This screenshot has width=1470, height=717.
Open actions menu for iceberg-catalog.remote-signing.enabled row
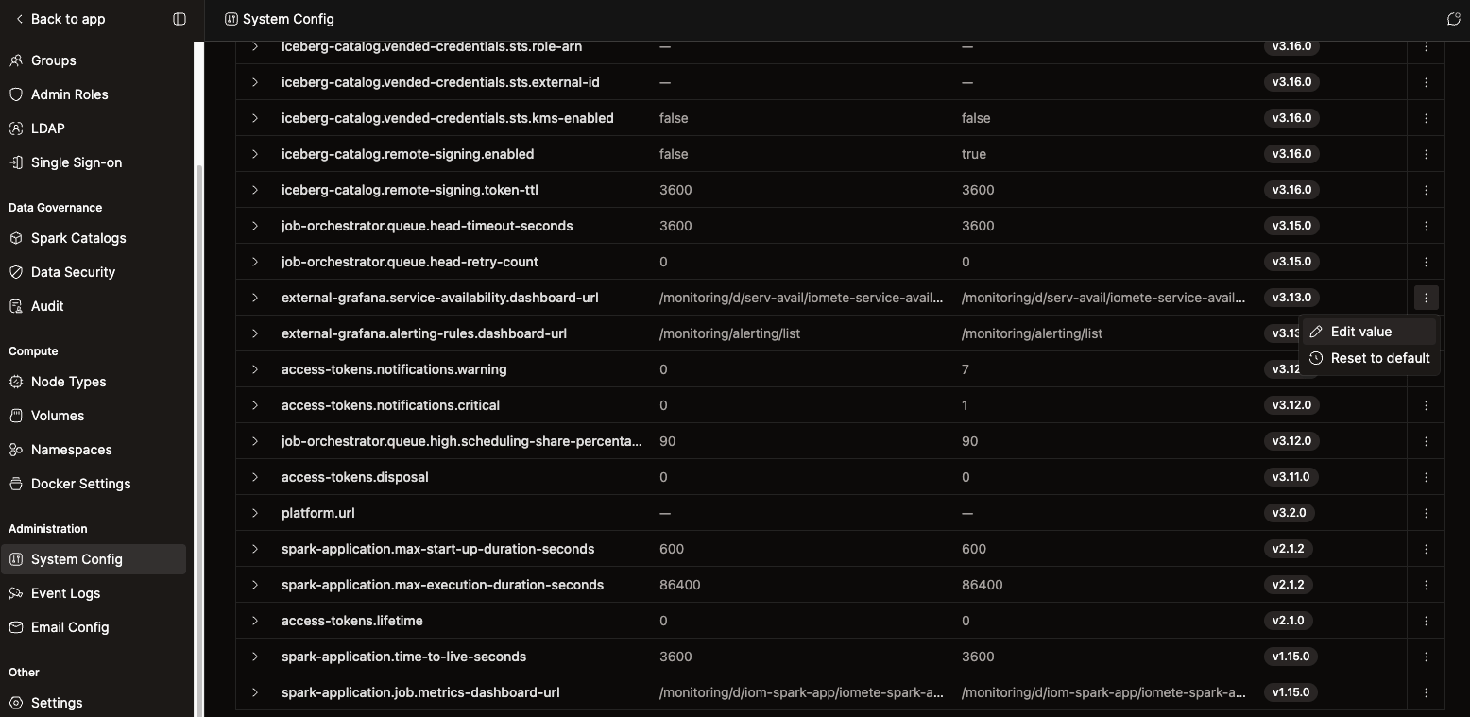point(1426,154)
